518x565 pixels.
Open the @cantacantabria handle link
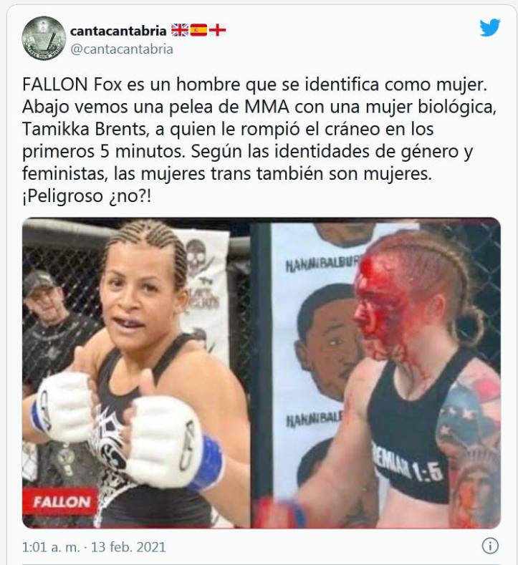122,49
